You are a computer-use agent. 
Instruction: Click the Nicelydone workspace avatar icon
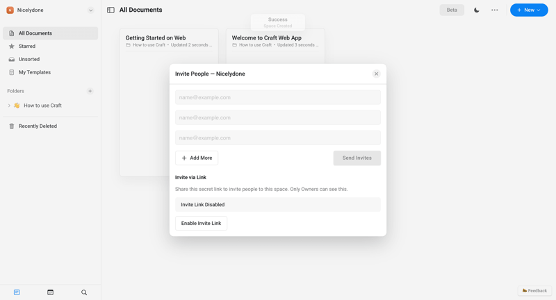(x=10, y=10)
